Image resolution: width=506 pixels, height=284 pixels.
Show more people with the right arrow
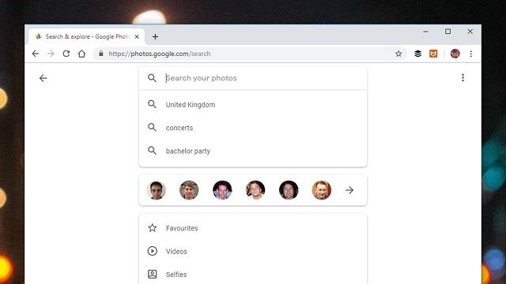pyautogui.click(x=349, y=190)
